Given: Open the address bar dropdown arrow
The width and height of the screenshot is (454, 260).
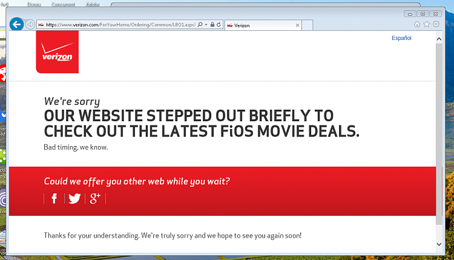Looking at the screenshot, I should pyautogui.click(x=206, y=25).
